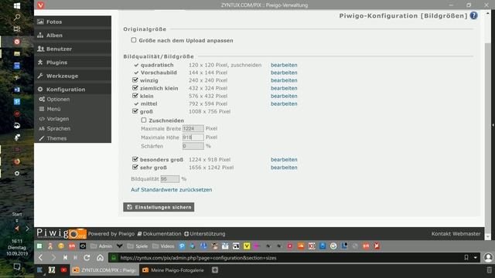
Task: Open the Firefox icon in the taskbar
Action: coord(17,161)
